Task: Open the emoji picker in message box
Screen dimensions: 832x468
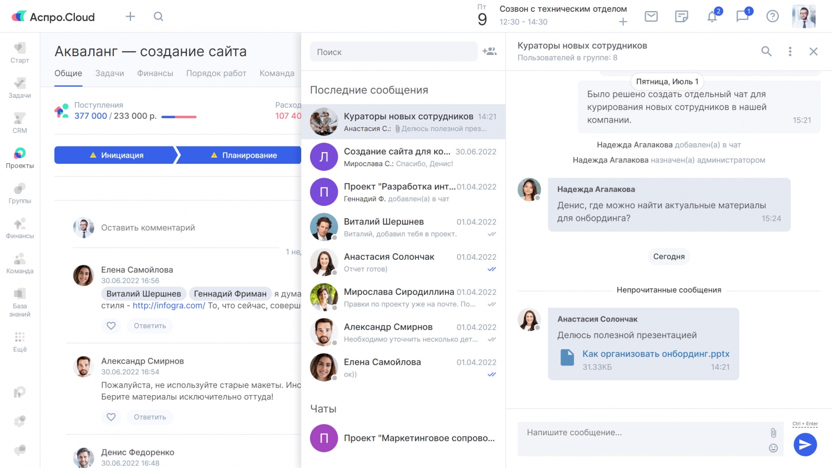Action: pos(773,448)
